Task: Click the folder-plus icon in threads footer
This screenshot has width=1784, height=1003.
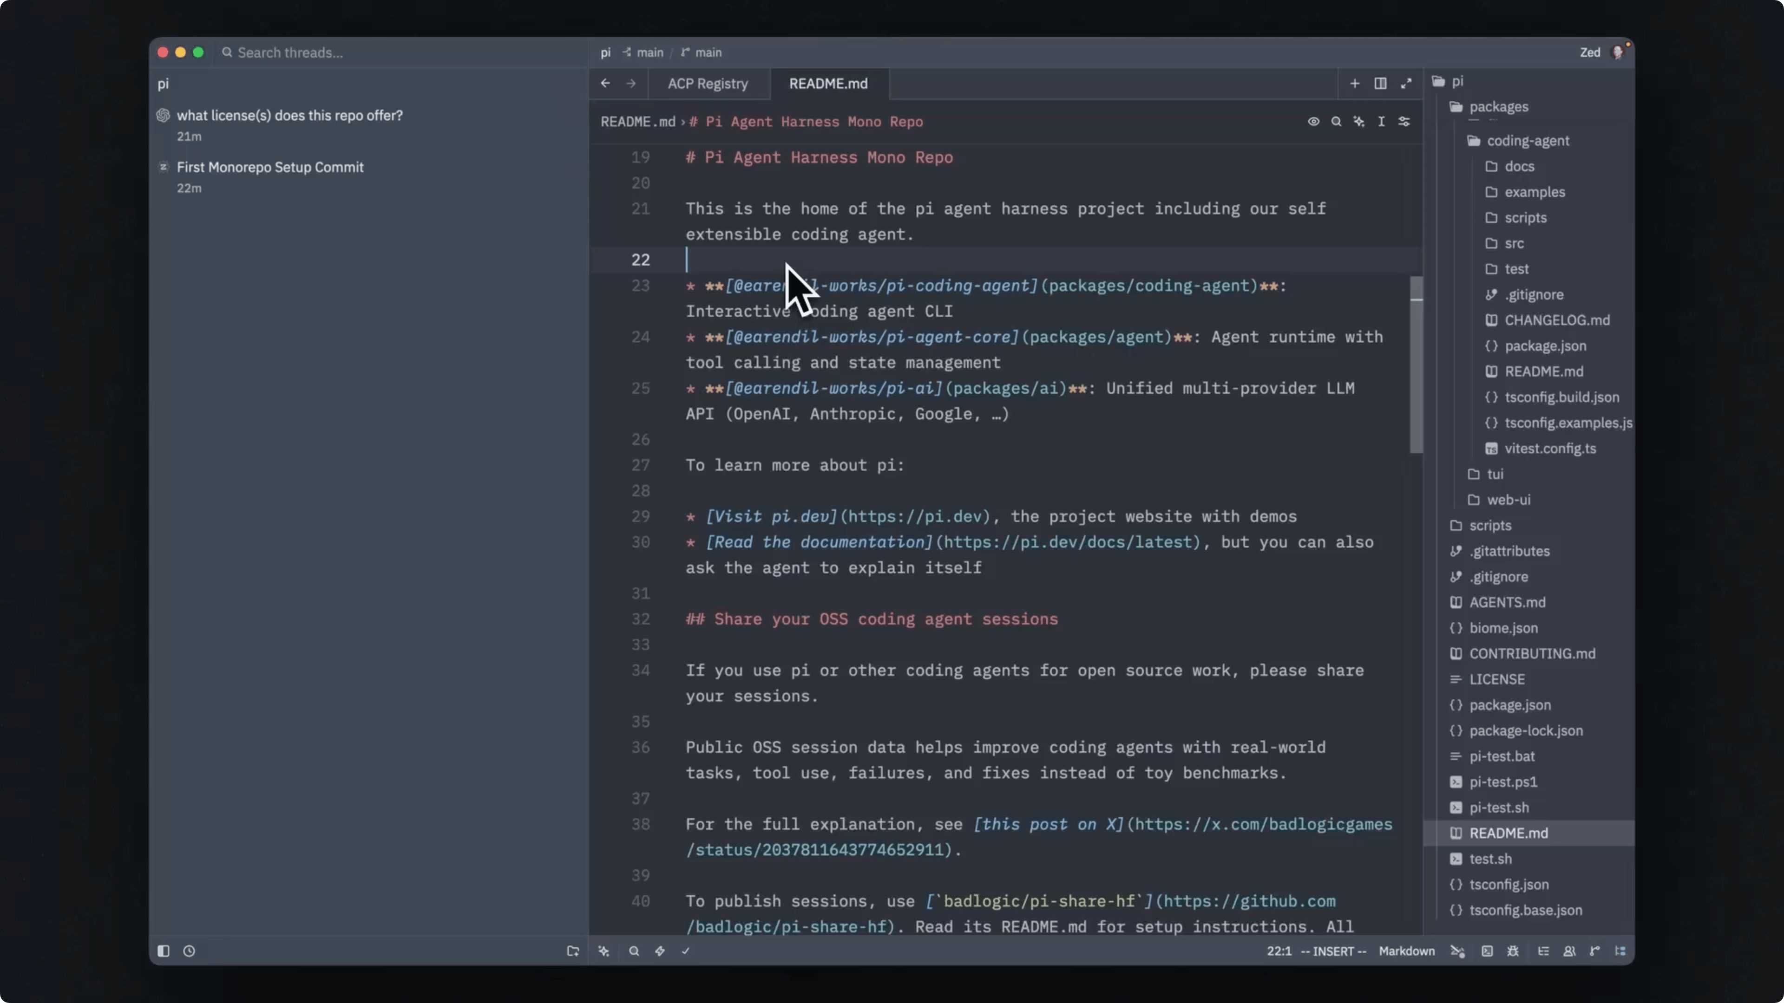Action: 573,951
